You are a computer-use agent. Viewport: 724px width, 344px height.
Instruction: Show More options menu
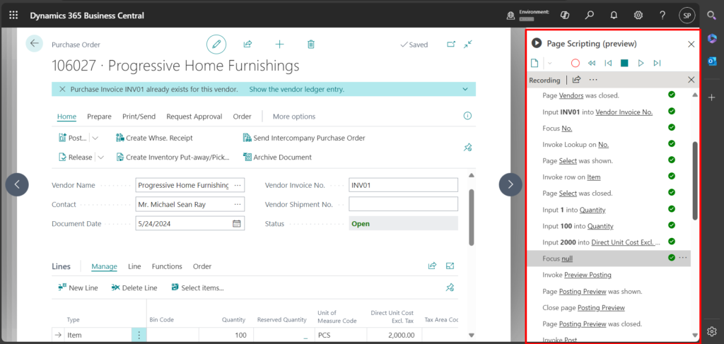point(294,117)
